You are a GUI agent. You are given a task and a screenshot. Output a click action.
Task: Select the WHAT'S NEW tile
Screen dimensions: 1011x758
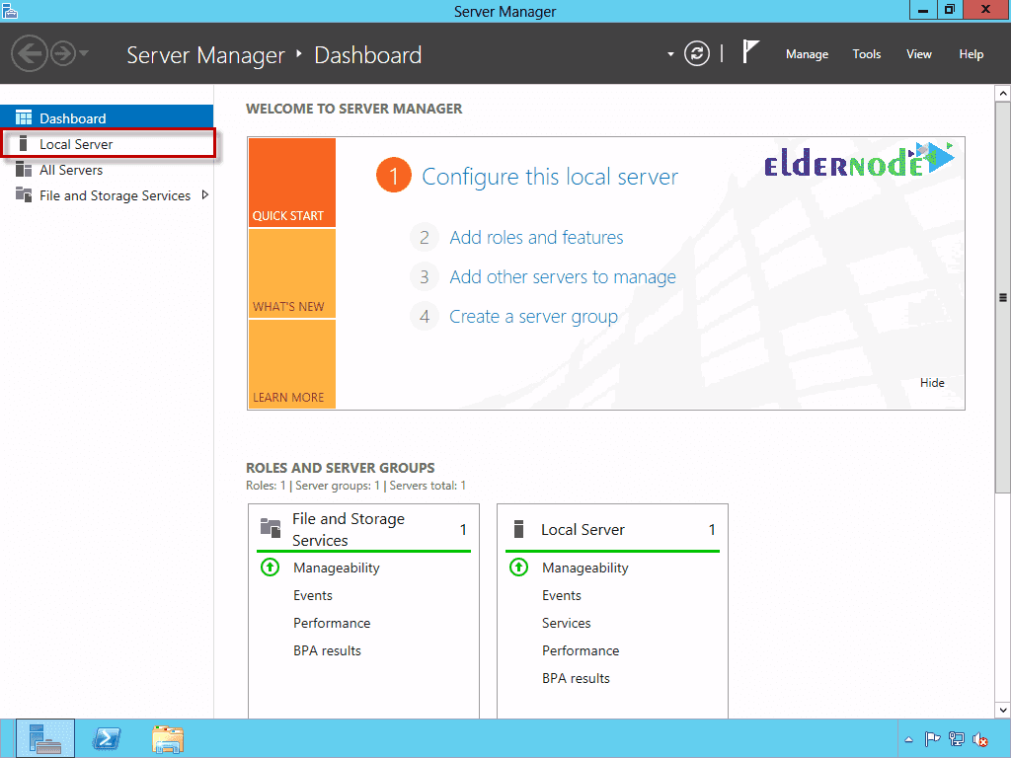tap(292, 273)
